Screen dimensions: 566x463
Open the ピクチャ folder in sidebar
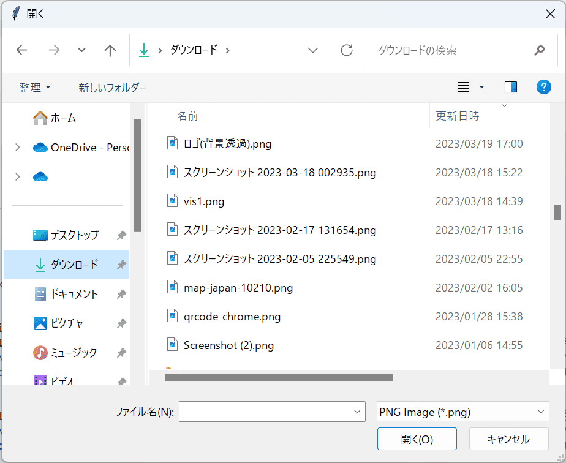point(67,323)
